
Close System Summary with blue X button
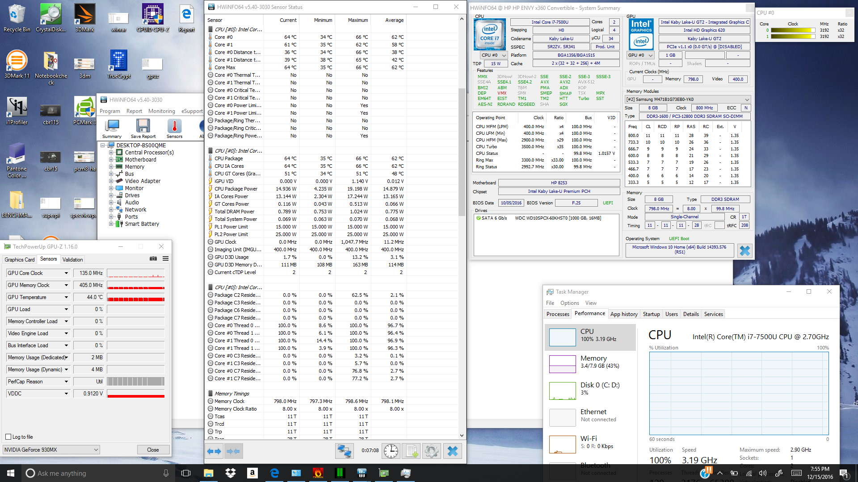click(x=744, y=251)
